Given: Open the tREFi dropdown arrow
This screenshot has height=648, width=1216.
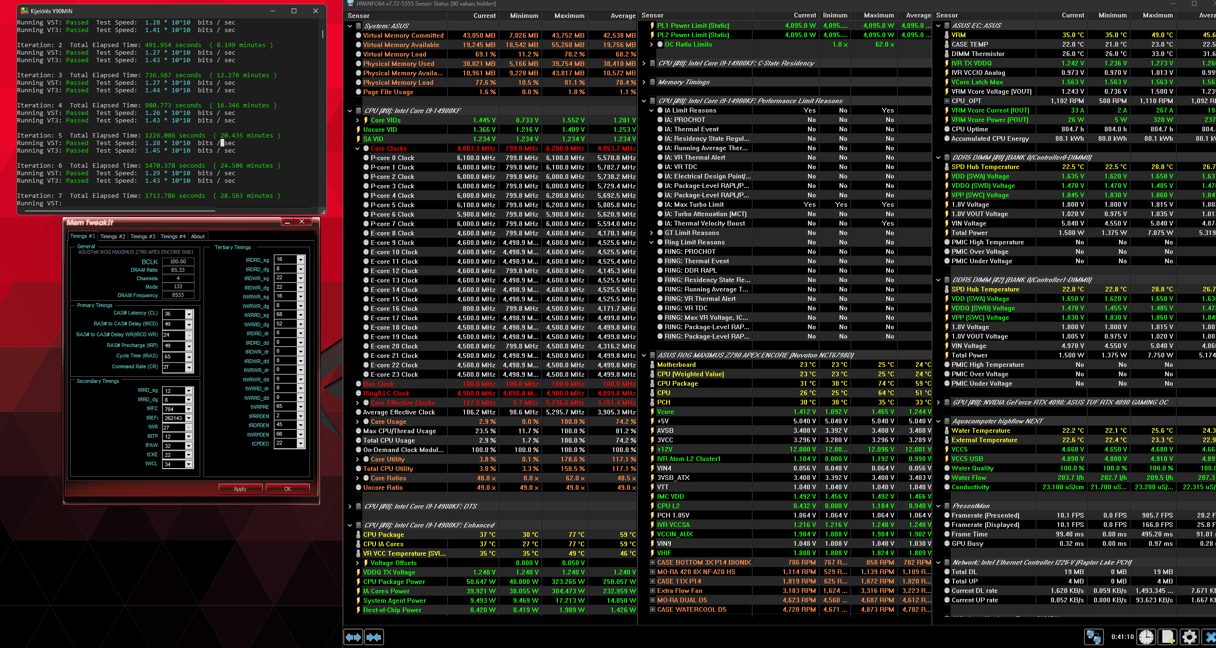Looking at the screenshot, I should coord(189,418).
